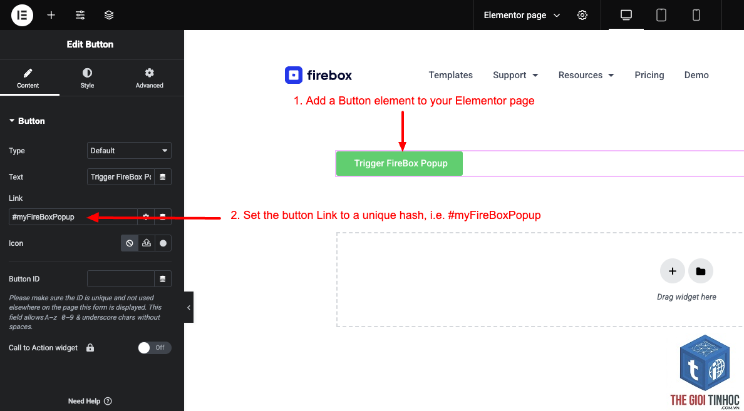Add new section with plus button
The width and height of the screenshot is (744, 411).
[673, 271]
